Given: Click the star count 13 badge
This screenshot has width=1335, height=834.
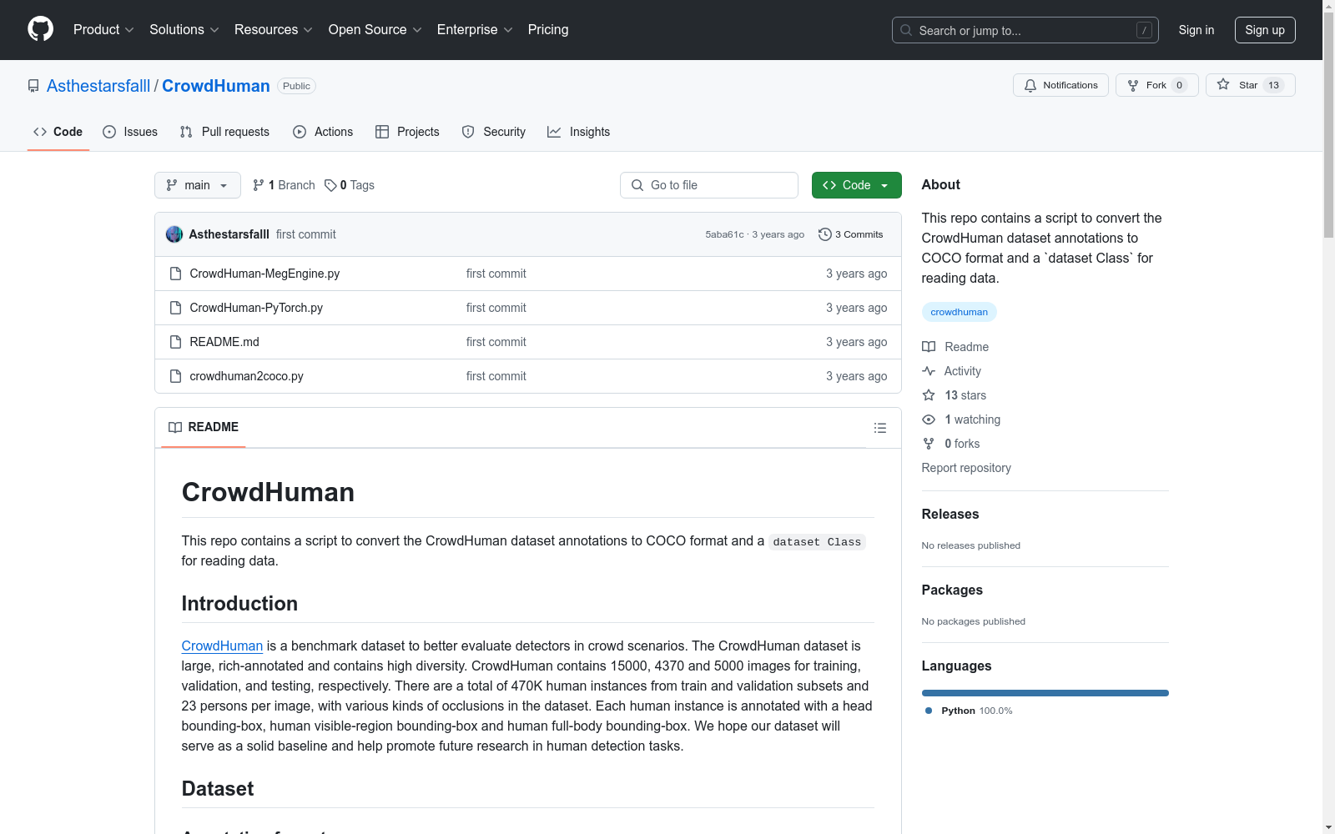Looking at the screenshot, I should [1273, 85].
